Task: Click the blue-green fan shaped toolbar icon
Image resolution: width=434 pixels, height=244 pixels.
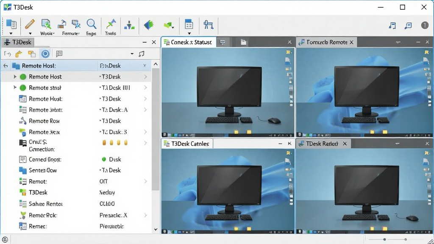Action: 149,25
